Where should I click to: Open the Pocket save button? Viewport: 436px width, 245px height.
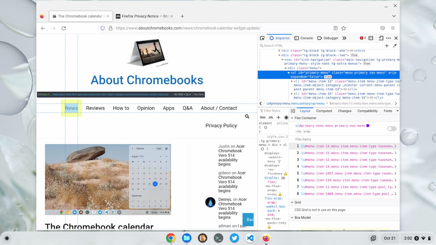pyautogui.click(x=383, y=28)
